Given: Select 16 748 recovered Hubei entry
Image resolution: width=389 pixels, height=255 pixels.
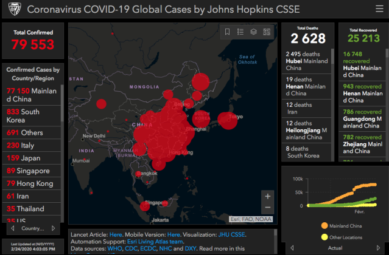Looking at the screenshot, I should (x=362, y=64).
